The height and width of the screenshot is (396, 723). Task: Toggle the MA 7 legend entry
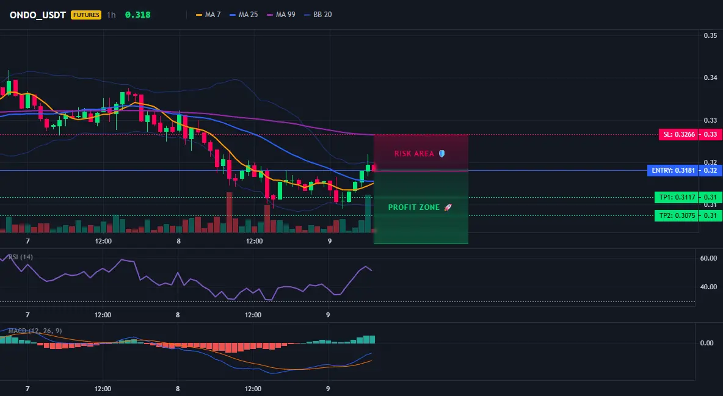pos(208,15)
